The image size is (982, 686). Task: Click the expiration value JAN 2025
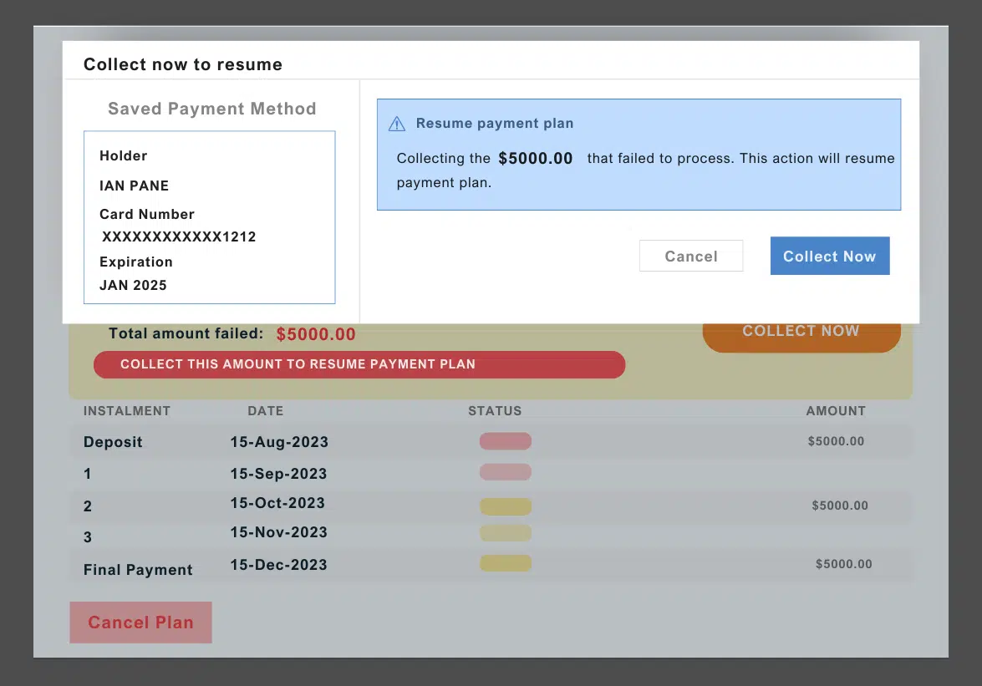pyautogui.click(x=133, y=286)
